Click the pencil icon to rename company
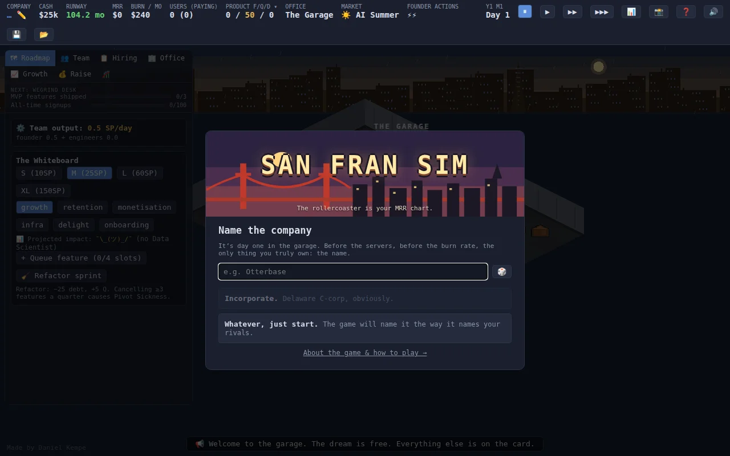 coord(22,15)
